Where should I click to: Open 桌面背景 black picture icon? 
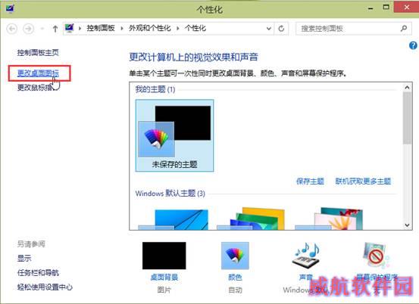coord(164,256)
